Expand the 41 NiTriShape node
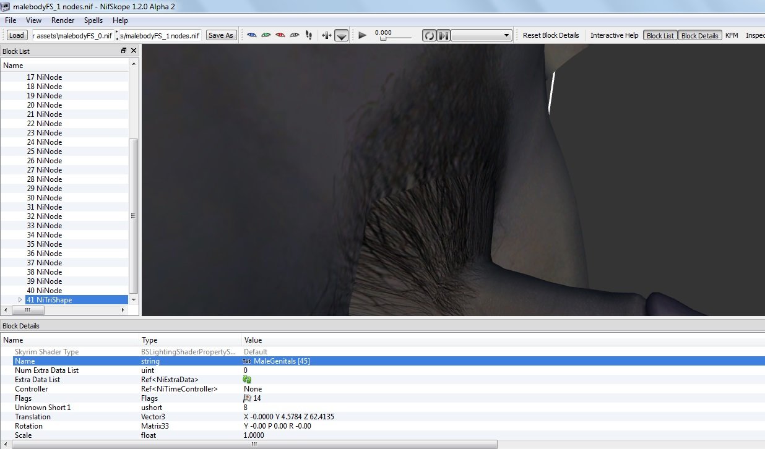 click(x=20, y=300)
